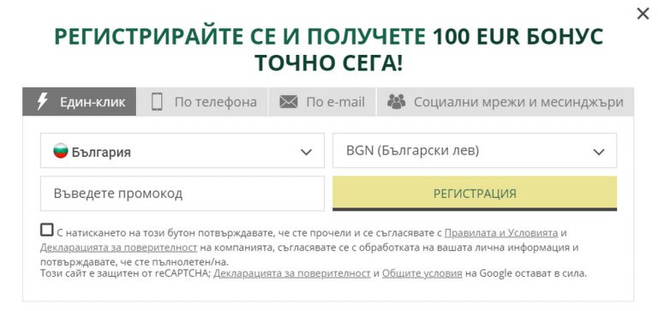
Task: Click the phone icon in tabs
Action: tap(157, 102)
